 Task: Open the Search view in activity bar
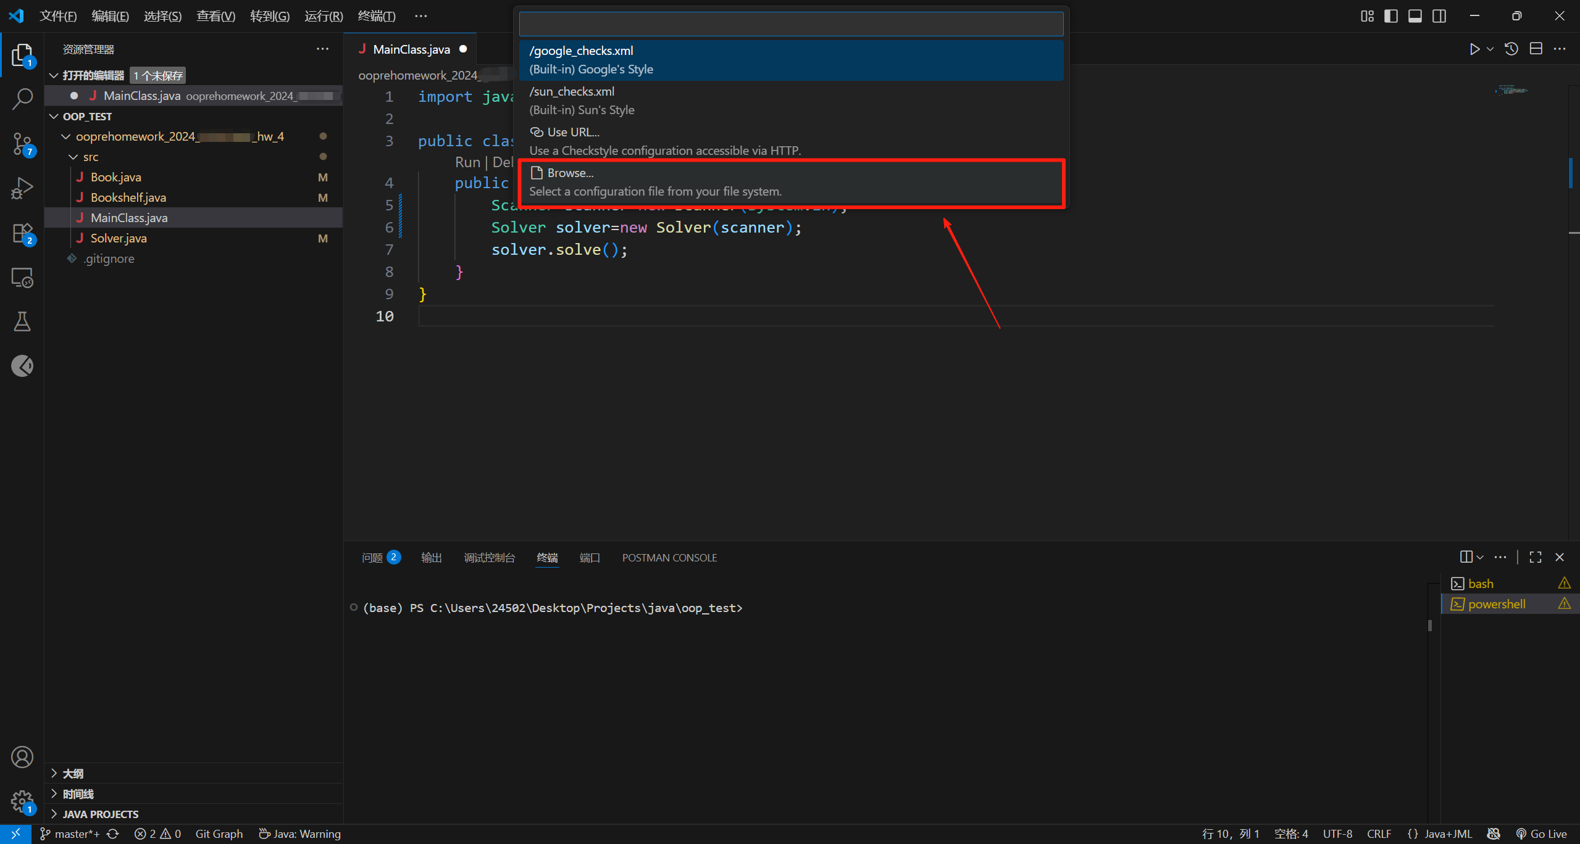(22, 99)
